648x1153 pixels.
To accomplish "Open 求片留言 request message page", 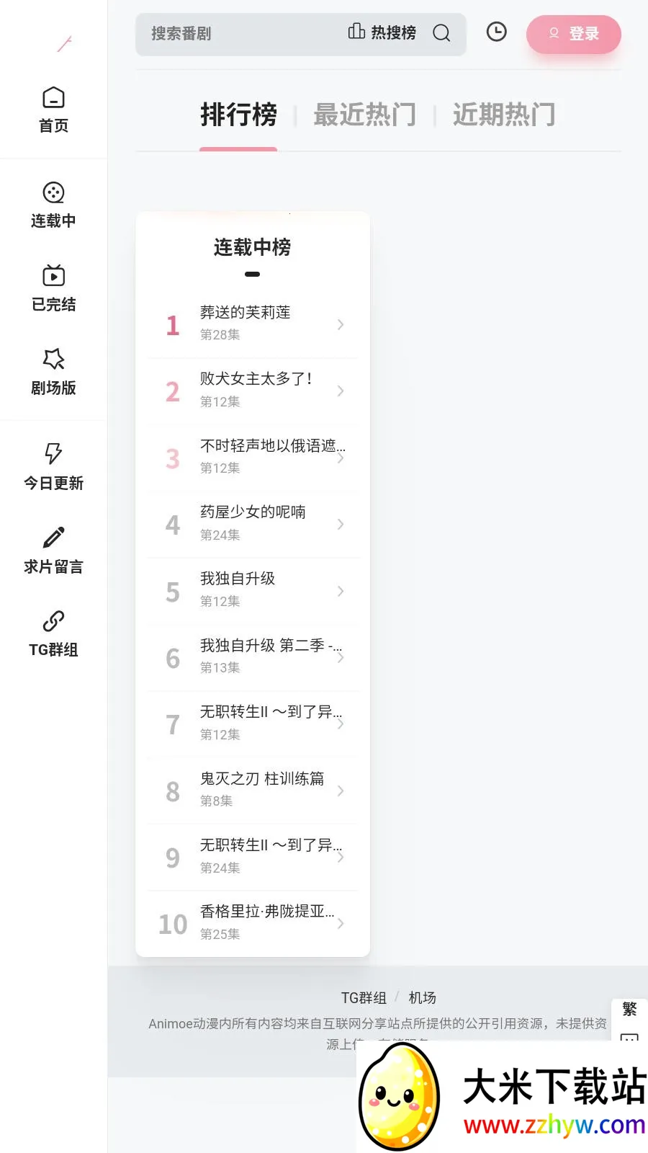I will click(53, 538).
